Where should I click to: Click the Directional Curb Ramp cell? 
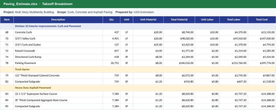point(58,57)
